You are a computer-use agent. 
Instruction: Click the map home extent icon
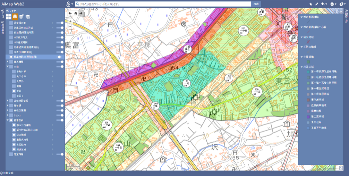click(76, 13)
